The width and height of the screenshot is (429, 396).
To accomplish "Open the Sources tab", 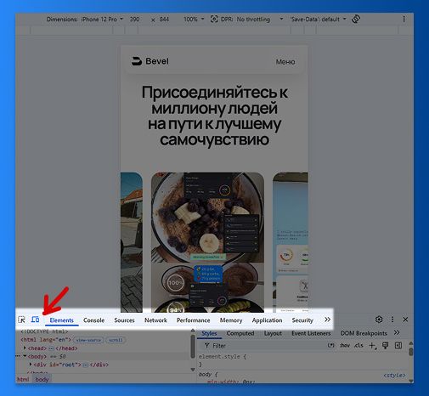I will coord(124,320).
